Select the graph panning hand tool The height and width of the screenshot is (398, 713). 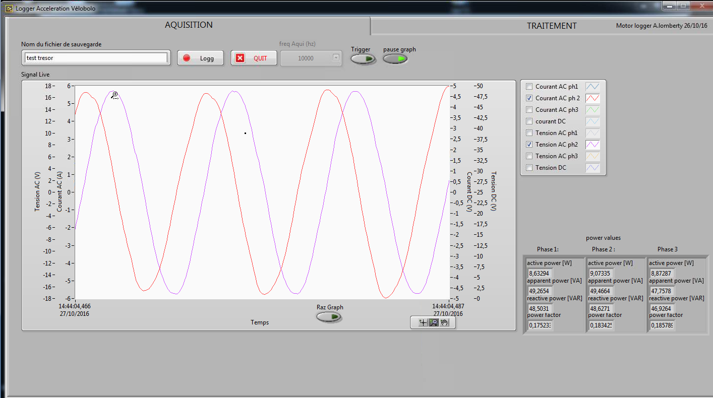tap(444, 322)
